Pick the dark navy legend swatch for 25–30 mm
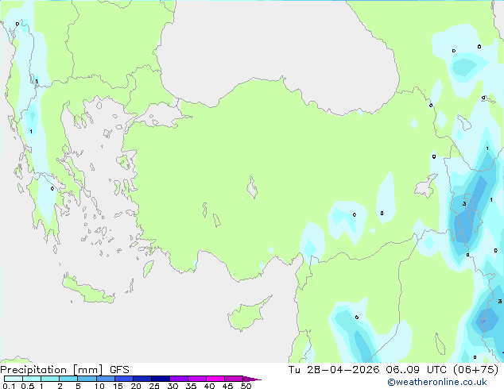This screenshot has height=389, width=504. pos(160,379)
